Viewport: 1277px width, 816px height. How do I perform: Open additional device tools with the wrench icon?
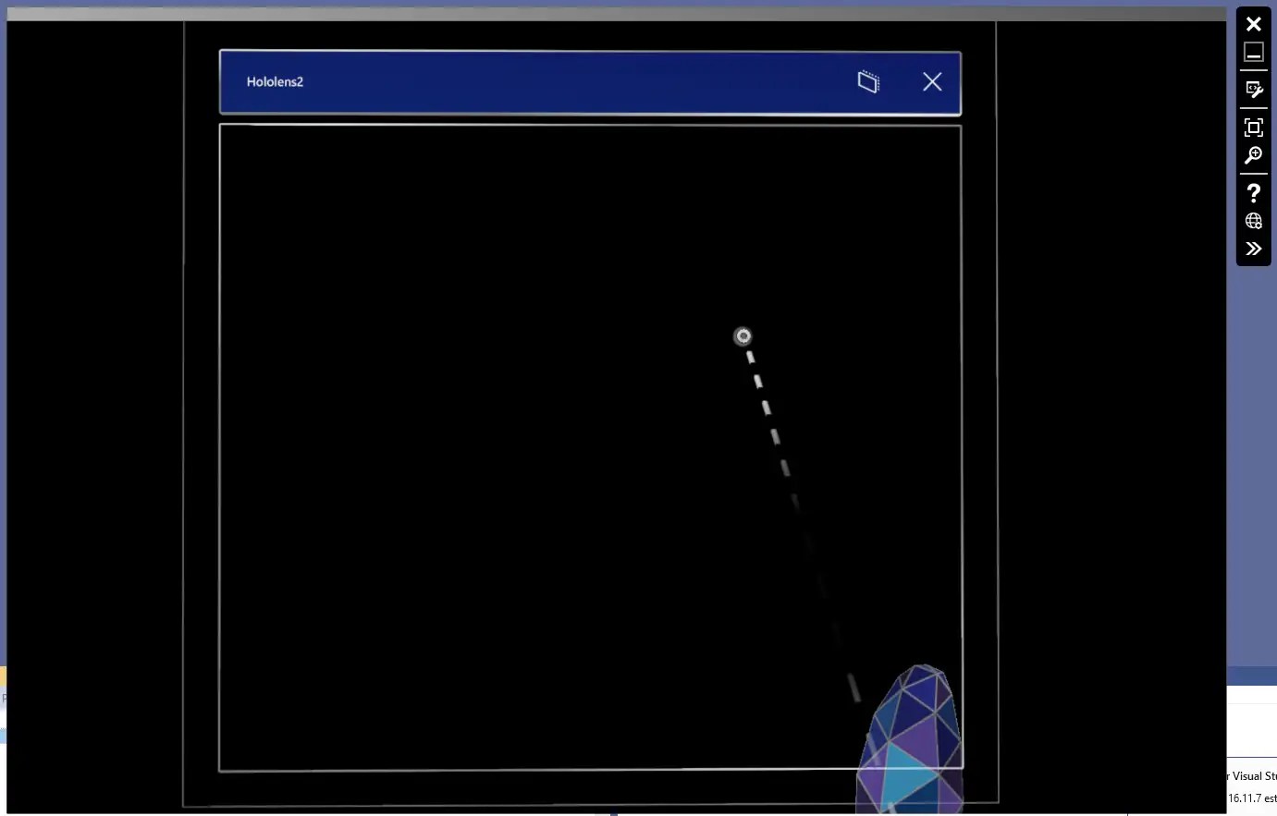(x=1254, y=89)
